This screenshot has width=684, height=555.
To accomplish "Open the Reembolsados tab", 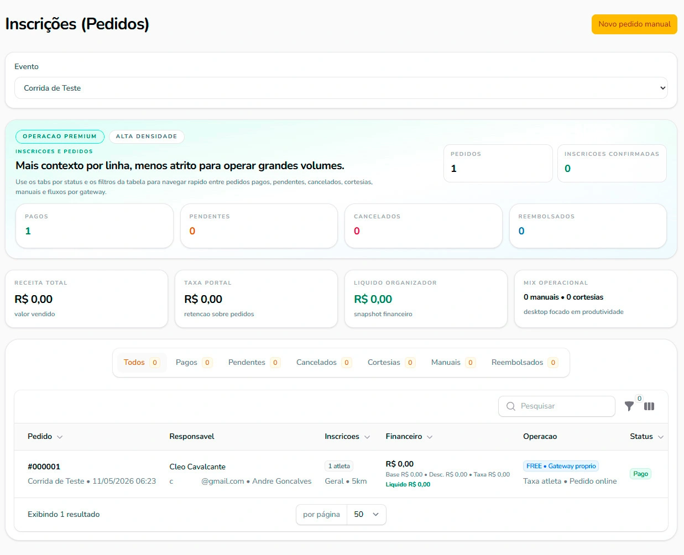I will pyautogui.click(x=524, y=363).
